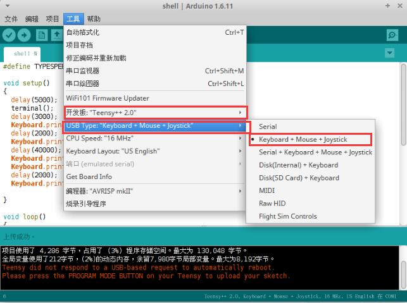Select MIDI in the USB type list
The image size is (407, 303).
tap(266, 190)
